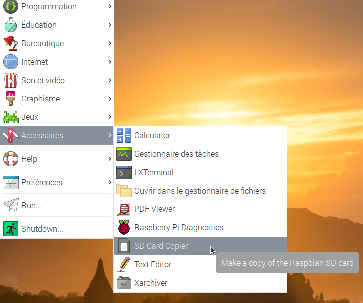Open the Graphisme menu entry
The height and width of the screenshot is (303, 363).
click(x=57, y=99)
